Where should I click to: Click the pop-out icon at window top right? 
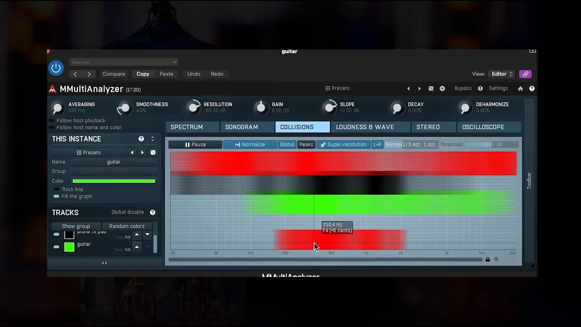532,51
